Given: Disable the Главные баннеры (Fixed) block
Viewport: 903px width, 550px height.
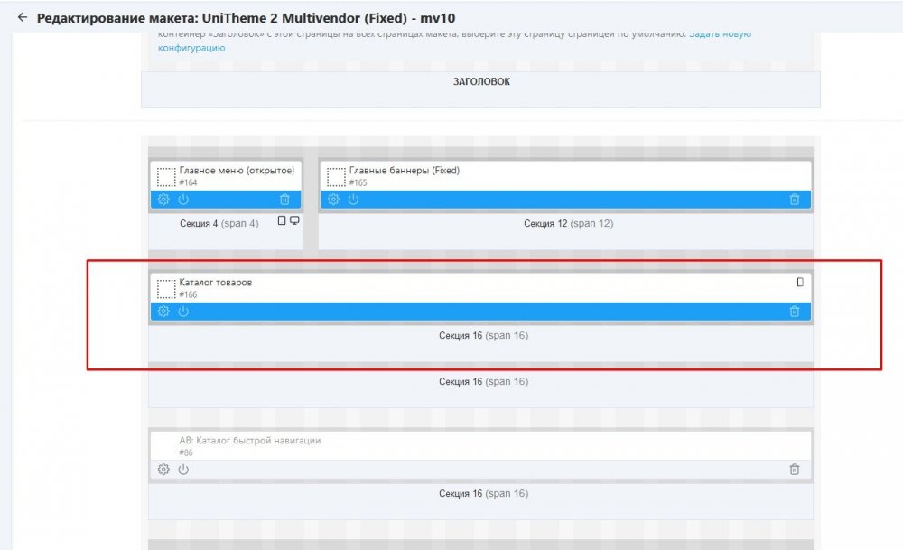Looking at the screenshot, I should (353, 200).
